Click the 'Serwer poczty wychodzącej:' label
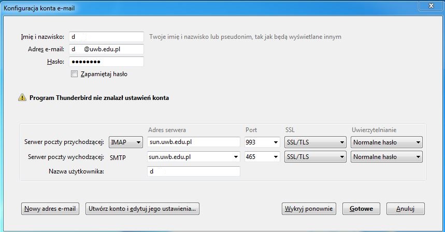 [66, 157]
